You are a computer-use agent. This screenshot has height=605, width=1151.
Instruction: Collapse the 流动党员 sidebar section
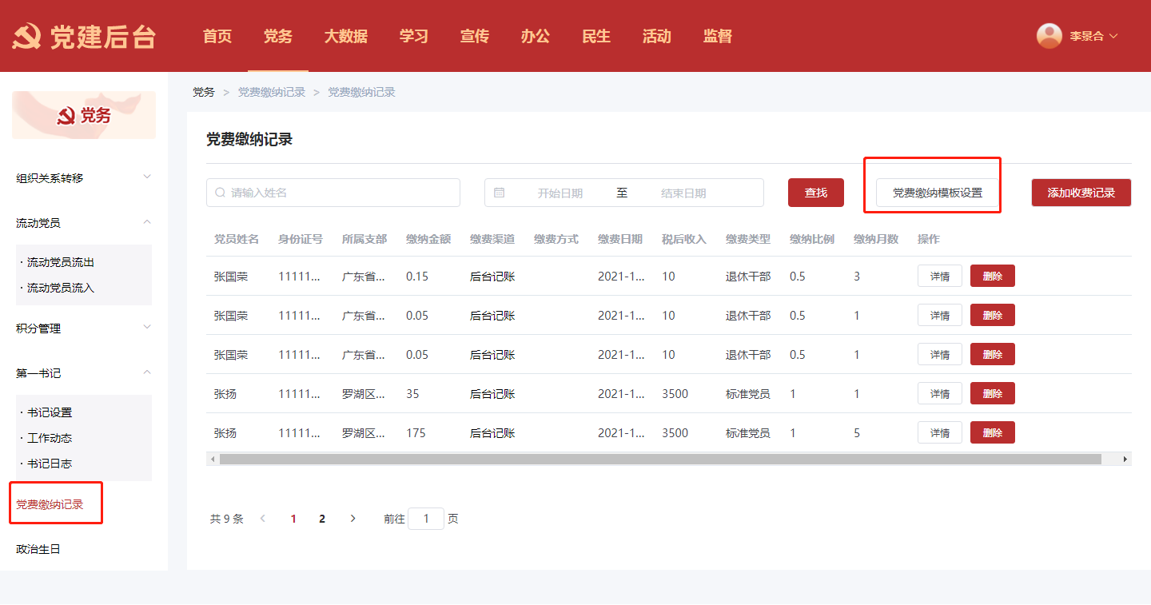146,222
